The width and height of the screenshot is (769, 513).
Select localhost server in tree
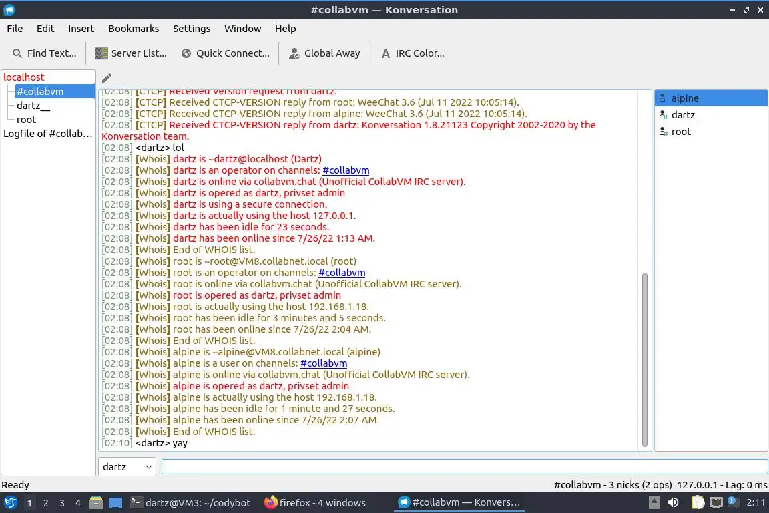click(23, 77)
